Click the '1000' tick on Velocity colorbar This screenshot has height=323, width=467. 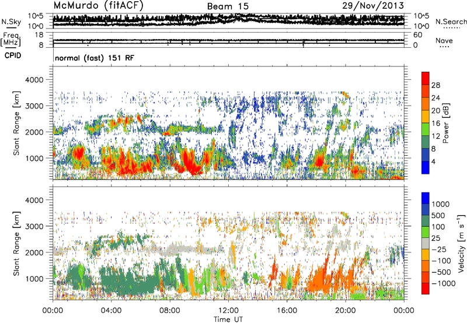(441, 204)
